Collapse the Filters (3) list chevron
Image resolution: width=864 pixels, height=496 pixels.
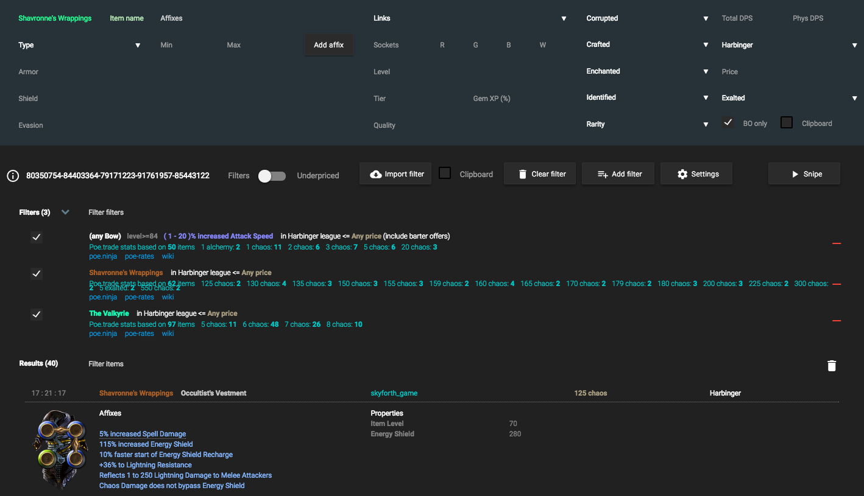click(65, 212)
